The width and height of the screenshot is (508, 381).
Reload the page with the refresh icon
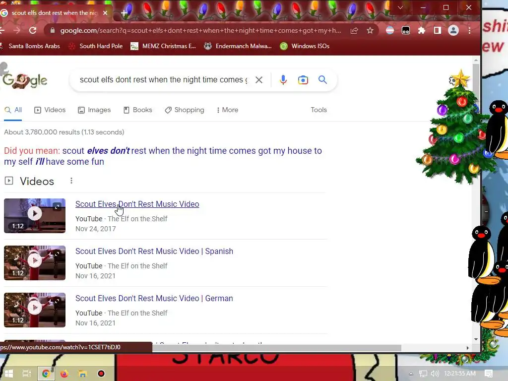point(33,30)
